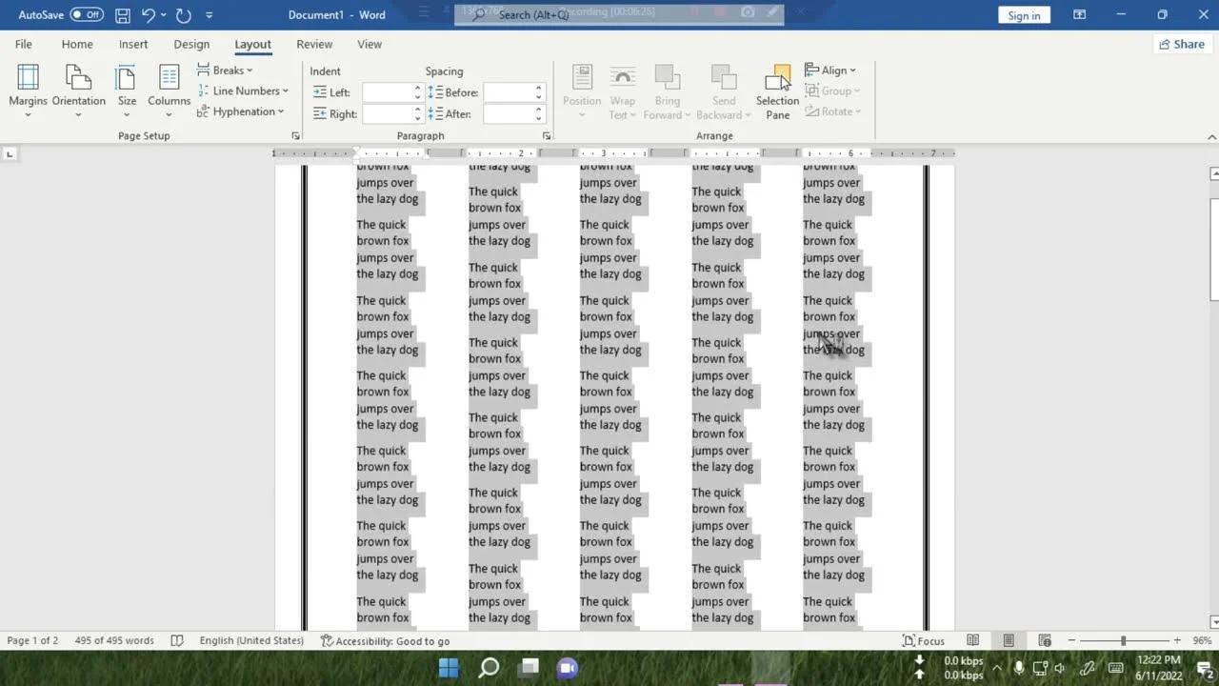Open the Paragraph dialog launcher
Screen dimensions: 1219x686
point(547,136)
